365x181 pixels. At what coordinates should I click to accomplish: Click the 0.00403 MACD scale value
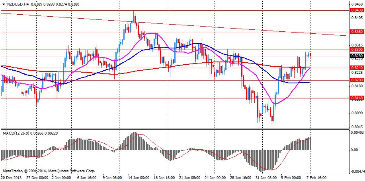[x=357, y=132]
